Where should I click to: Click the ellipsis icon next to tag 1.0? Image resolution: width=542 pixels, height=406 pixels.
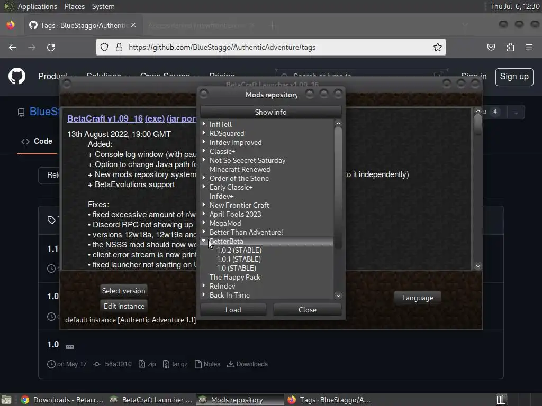pyautogui.click(x=70, y=347)
